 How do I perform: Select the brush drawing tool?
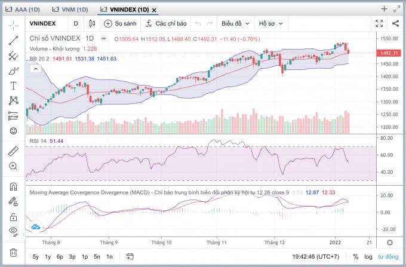coord(13,70)
